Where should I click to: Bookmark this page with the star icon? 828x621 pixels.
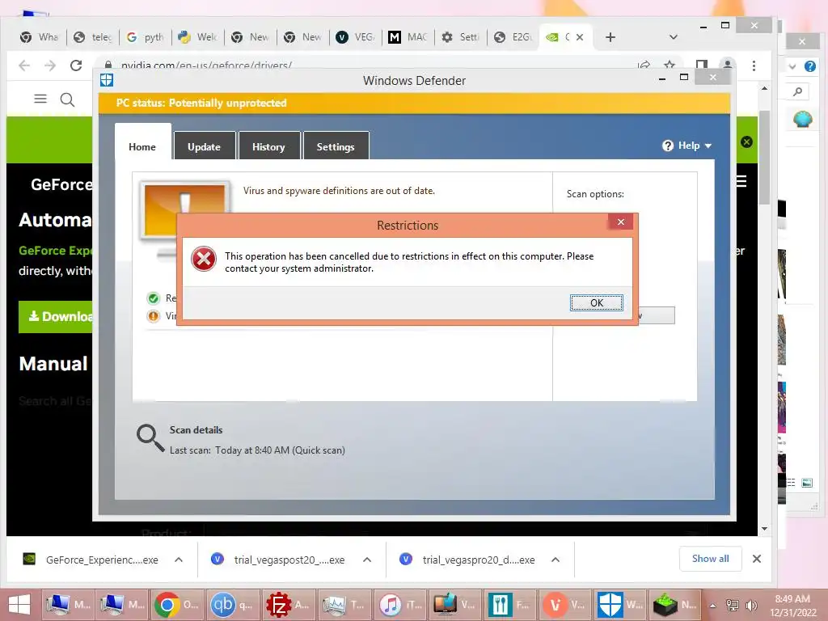[x=670, y=65]
